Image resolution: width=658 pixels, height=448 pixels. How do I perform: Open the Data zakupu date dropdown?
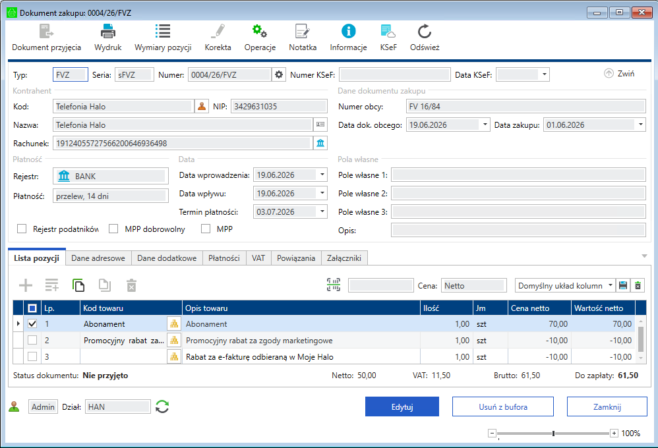click(x=640, y=125)
